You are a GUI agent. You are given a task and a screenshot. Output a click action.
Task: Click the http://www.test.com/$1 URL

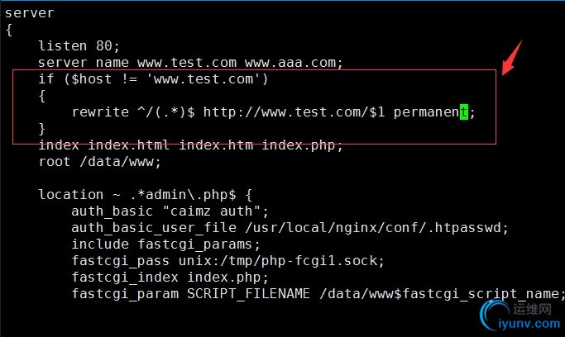tap(294, 112)
